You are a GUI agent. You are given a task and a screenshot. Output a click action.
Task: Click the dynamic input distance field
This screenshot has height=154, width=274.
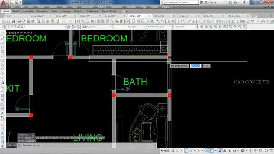pyautogui.click(x=196, y=66)
